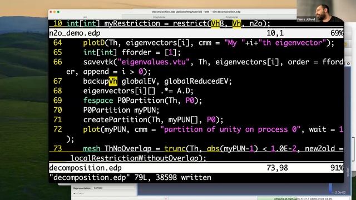Open the third /tmp/tutorial terminal tab
This screenshot has width=356, height=200.
(231, 17)
